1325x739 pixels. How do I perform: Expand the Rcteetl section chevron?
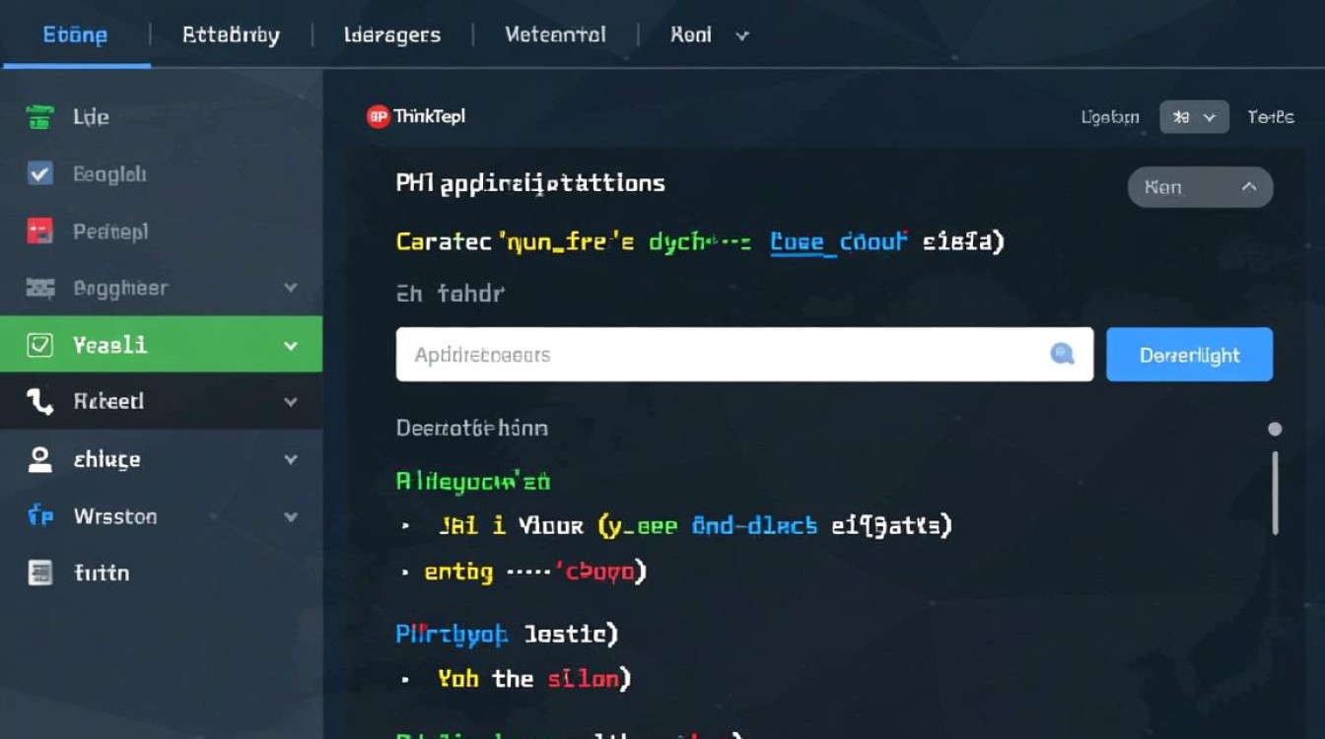click(291, 402)
